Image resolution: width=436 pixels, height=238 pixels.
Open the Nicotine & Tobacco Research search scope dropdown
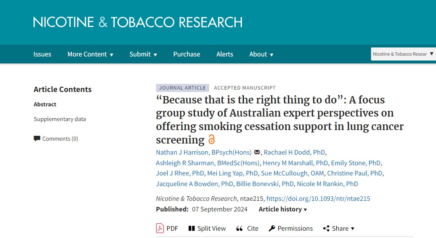[x=403, y=54]
